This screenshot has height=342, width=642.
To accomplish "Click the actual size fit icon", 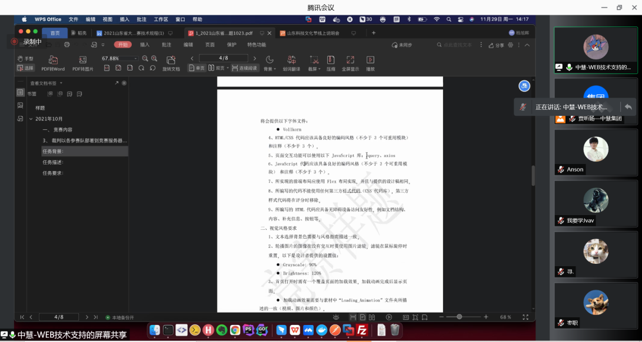I will click(x=107, y=68).
